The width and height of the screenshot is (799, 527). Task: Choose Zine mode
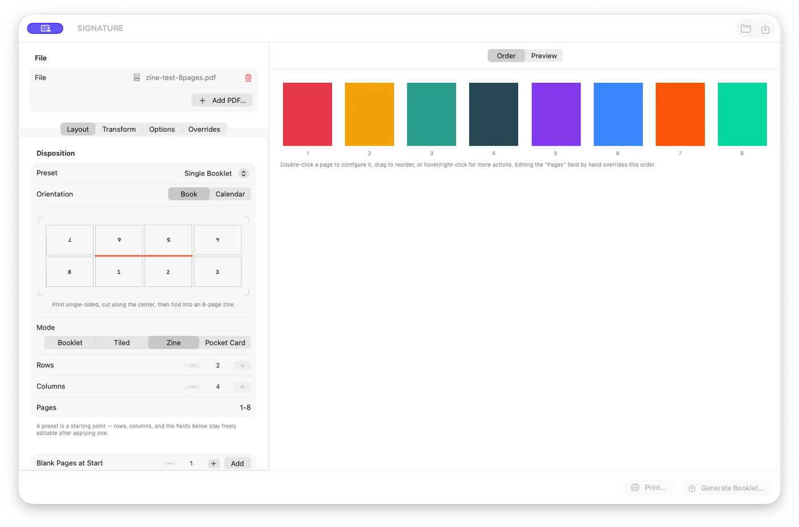(173, 343)
